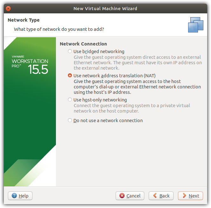Click the Network Connection section heading
The width and height of the screenshot is (211, 208).
tap(83, 44)
